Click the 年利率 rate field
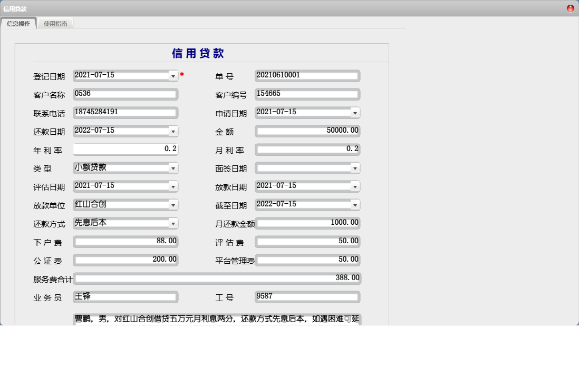This screenshot has height=388, width=579. (x=125, y=150)
